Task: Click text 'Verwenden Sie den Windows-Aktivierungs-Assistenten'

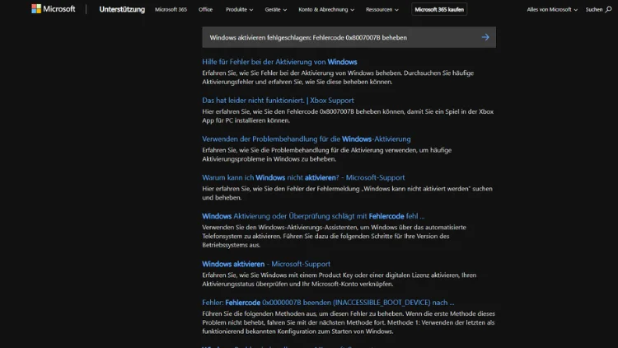Action: click(335, 236)
